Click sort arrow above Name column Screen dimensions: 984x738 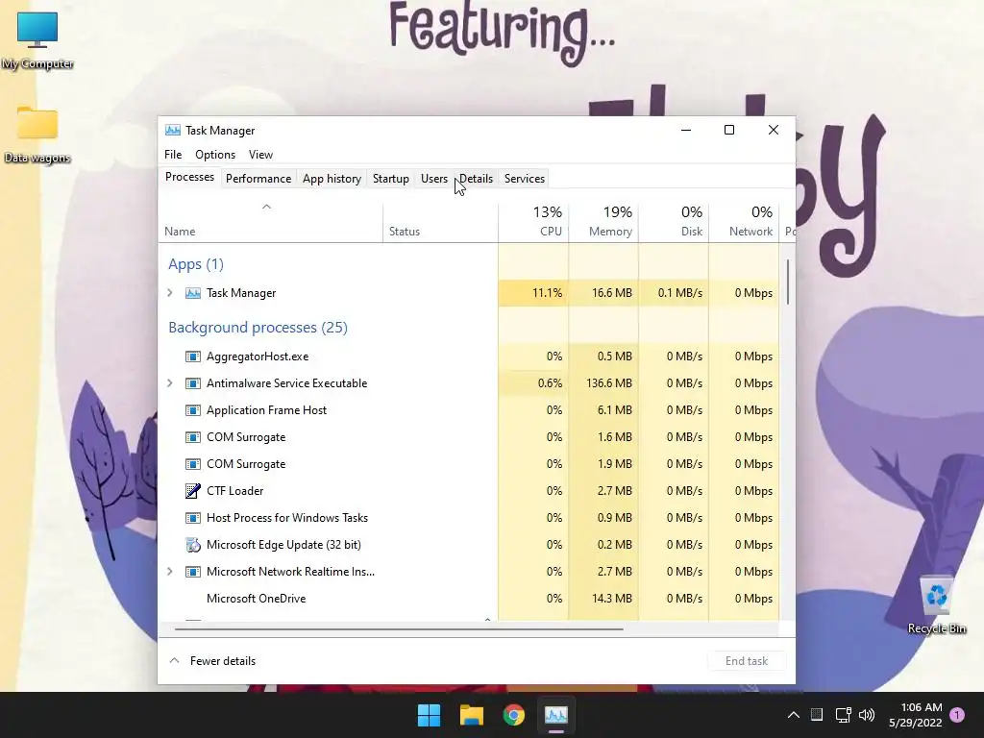click(266, 207)
